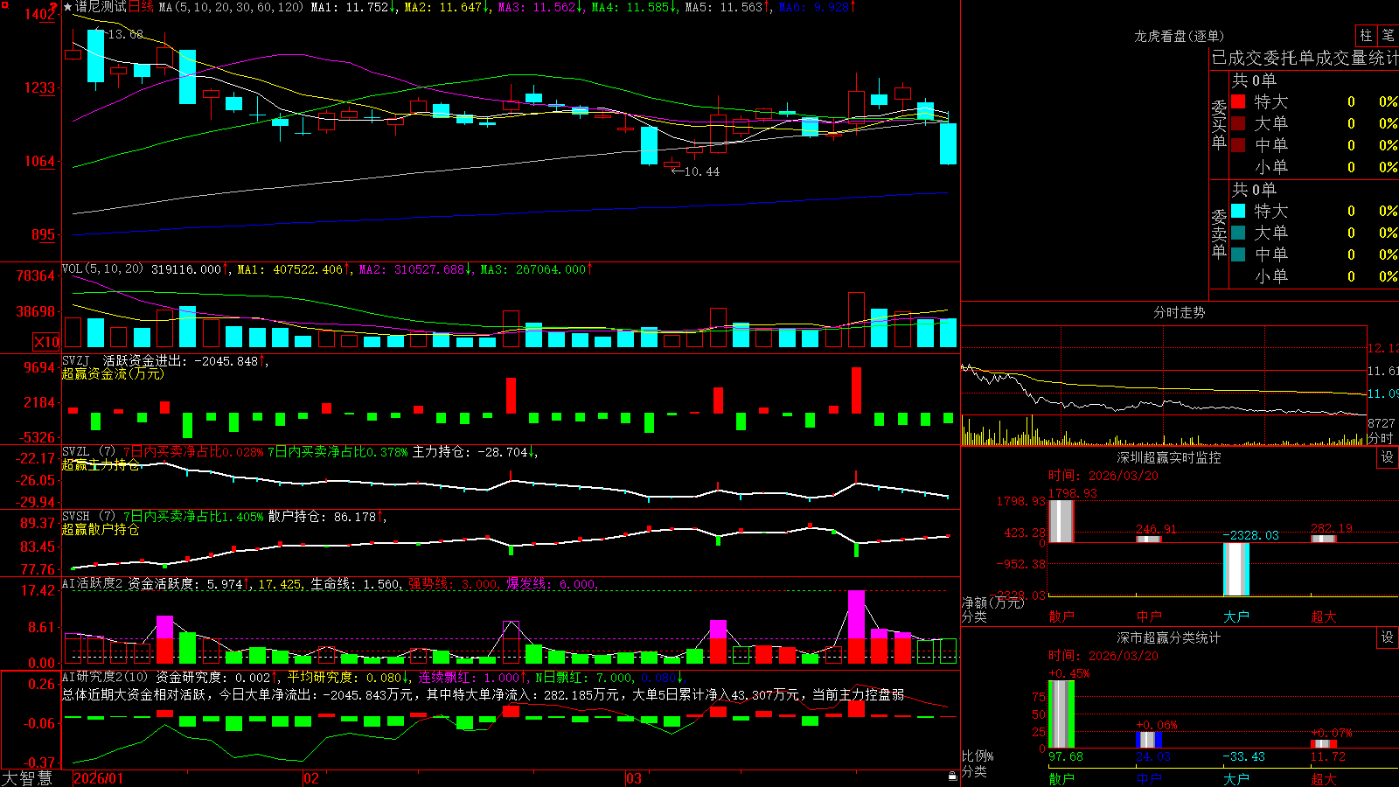Click the AI活跃度2 indicator label
The width and height of the screenshot is (1399, 787).
tap(92, 584)
